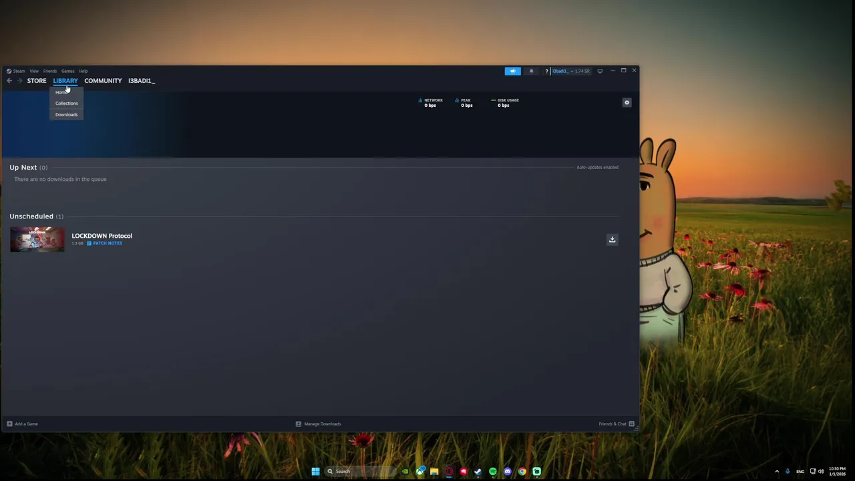Image resolution: width=855 pixels, height=481 pixels.
Task: Choose Collections in the Library dropdown
Action: click(66, 104)
